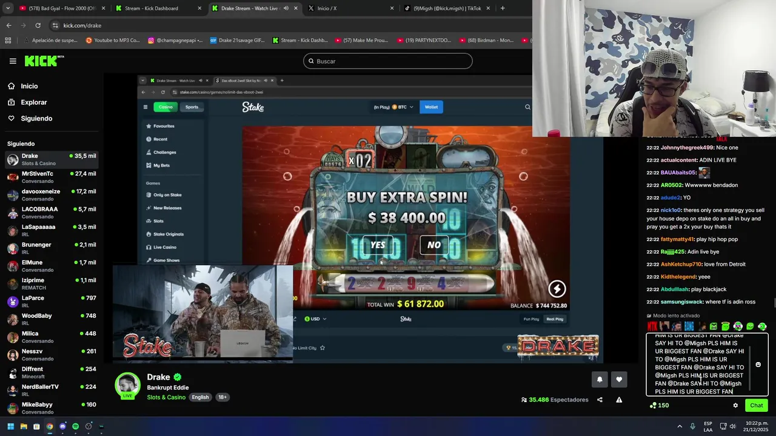Mute the Drake Stream tab audio
This screenshot has width=776, height=436.
pyautogui.click(x=286, y=8)
